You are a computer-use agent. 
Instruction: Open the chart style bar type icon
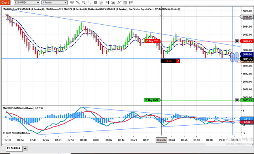tap(72, 2)
